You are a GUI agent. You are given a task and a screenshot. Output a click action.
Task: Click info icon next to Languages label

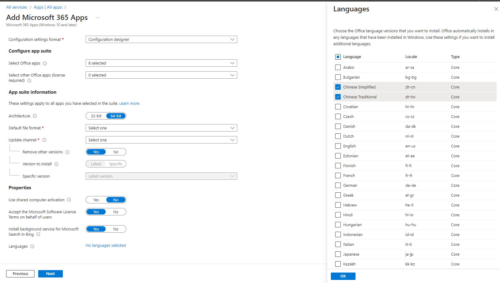[32, 246]
